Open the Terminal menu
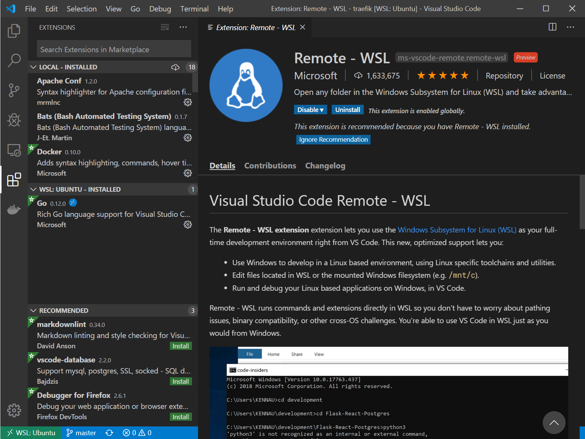This screenshot has width=585, height=439. click(194, 8)
